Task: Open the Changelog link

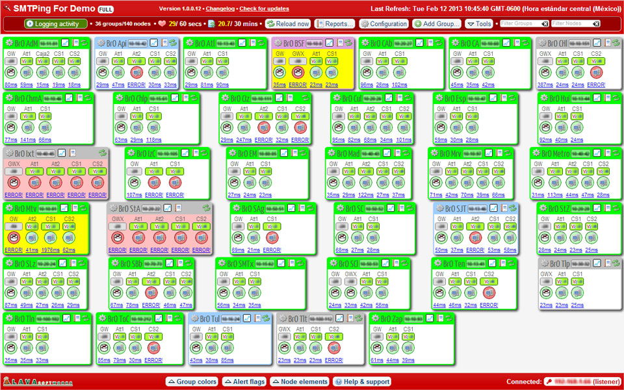Action: [x=220, y=9]
